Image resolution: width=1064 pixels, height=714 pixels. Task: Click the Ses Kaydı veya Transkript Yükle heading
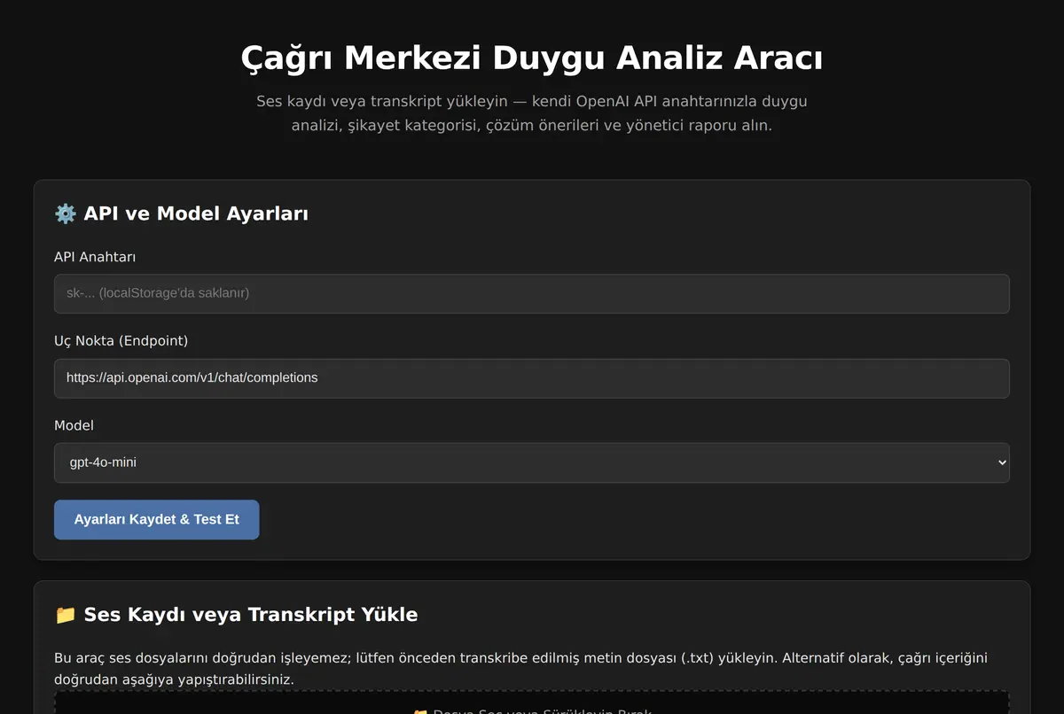pos(251,615)
